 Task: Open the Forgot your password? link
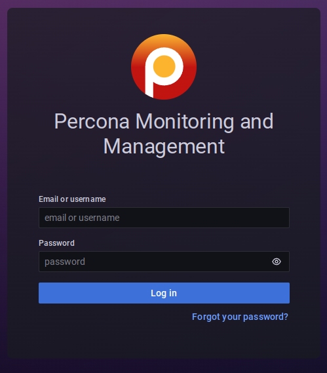coord(240,317)
